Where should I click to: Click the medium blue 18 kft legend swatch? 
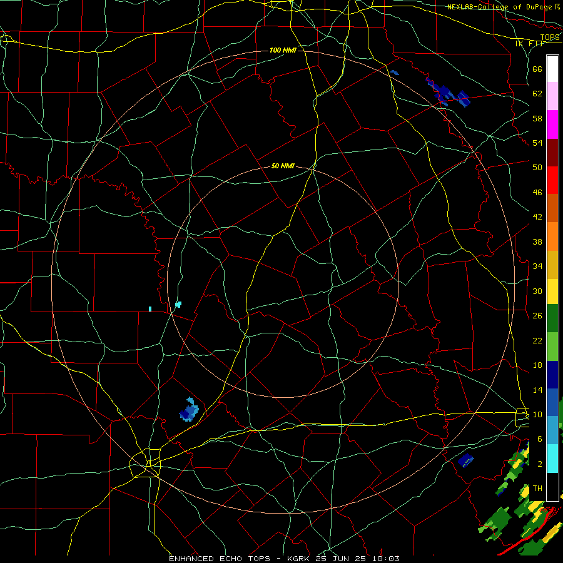(x=552, y=402)
